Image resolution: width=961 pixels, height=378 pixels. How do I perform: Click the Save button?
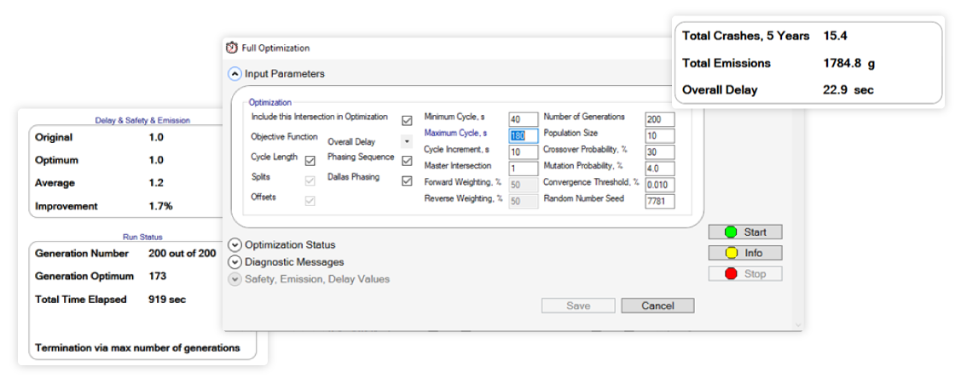(x=578, y=306)
